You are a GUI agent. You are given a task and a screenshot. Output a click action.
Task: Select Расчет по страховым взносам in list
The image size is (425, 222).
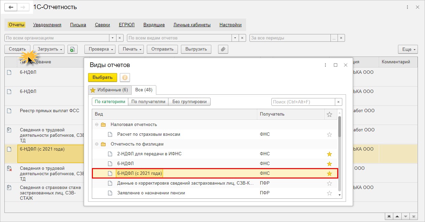click(215, 134)
